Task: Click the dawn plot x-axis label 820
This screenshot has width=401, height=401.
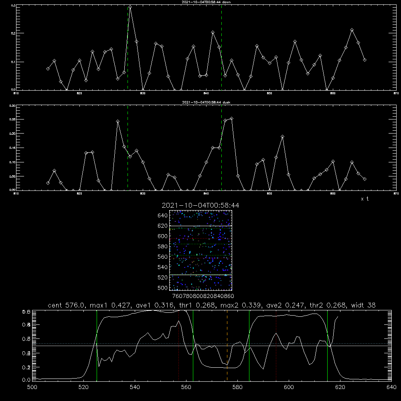Action: click(x=79, y=93)
